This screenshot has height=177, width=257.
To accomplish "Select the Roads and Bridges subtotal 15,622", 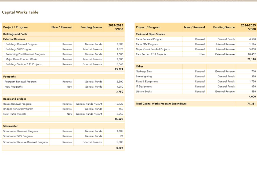I will [x=119, y=119].
